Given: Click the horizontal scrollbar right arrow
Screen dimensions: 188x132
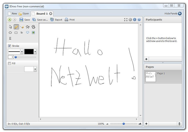Looking at the screenshot, I should pos(136,119).
